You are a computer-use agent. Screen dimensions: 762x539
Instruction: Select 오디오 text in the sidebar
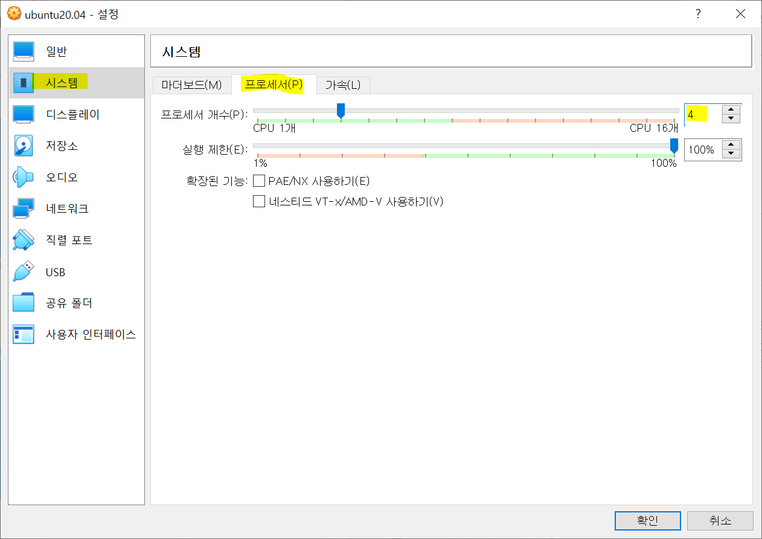[62, 178]
